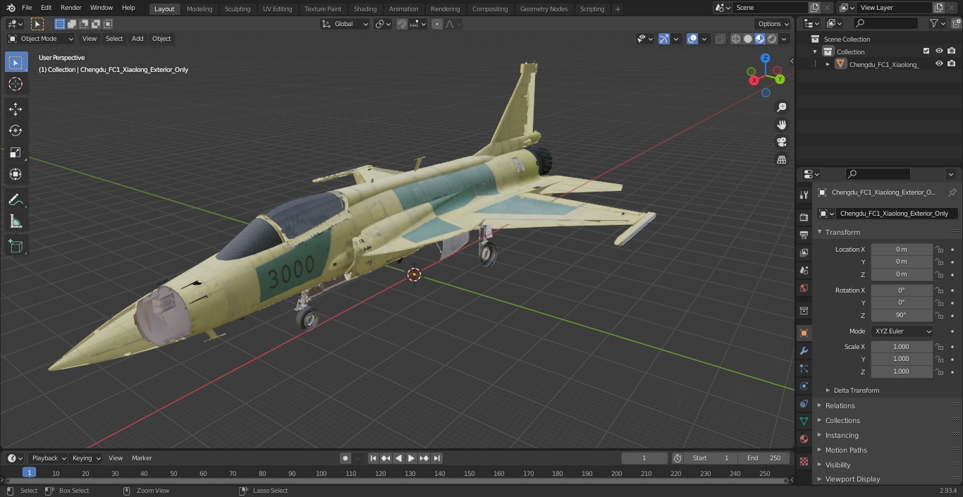The height and width of the screenshot is (497, 963).
Task: Open the Object properties tab
Action: coord(804,333)
